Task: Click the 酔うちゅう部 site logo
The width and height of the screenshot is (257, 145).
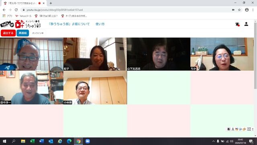Action: pyautogui.click(x=28, y=24)
